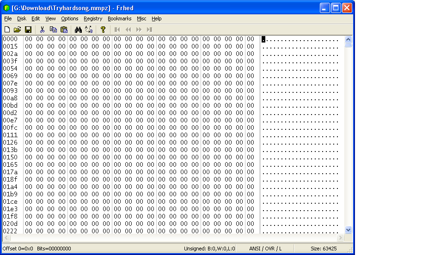422x255 pixels.
Task: Open the Options menu
Action: (x=70, y=18)
